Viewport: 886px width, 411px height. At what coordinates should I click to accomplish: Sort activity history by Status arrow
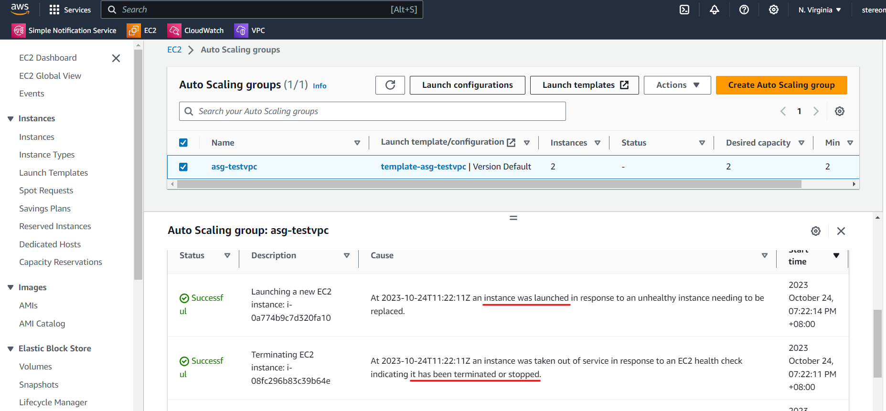(227, 255)
